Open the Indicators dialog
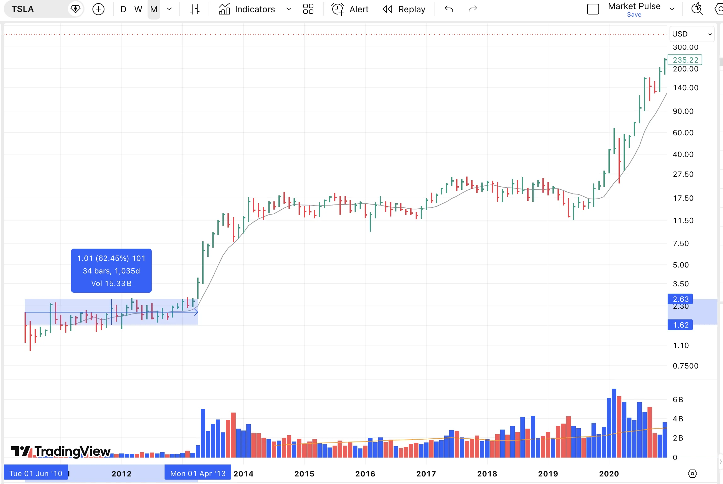723x484 pixels. 247,9
